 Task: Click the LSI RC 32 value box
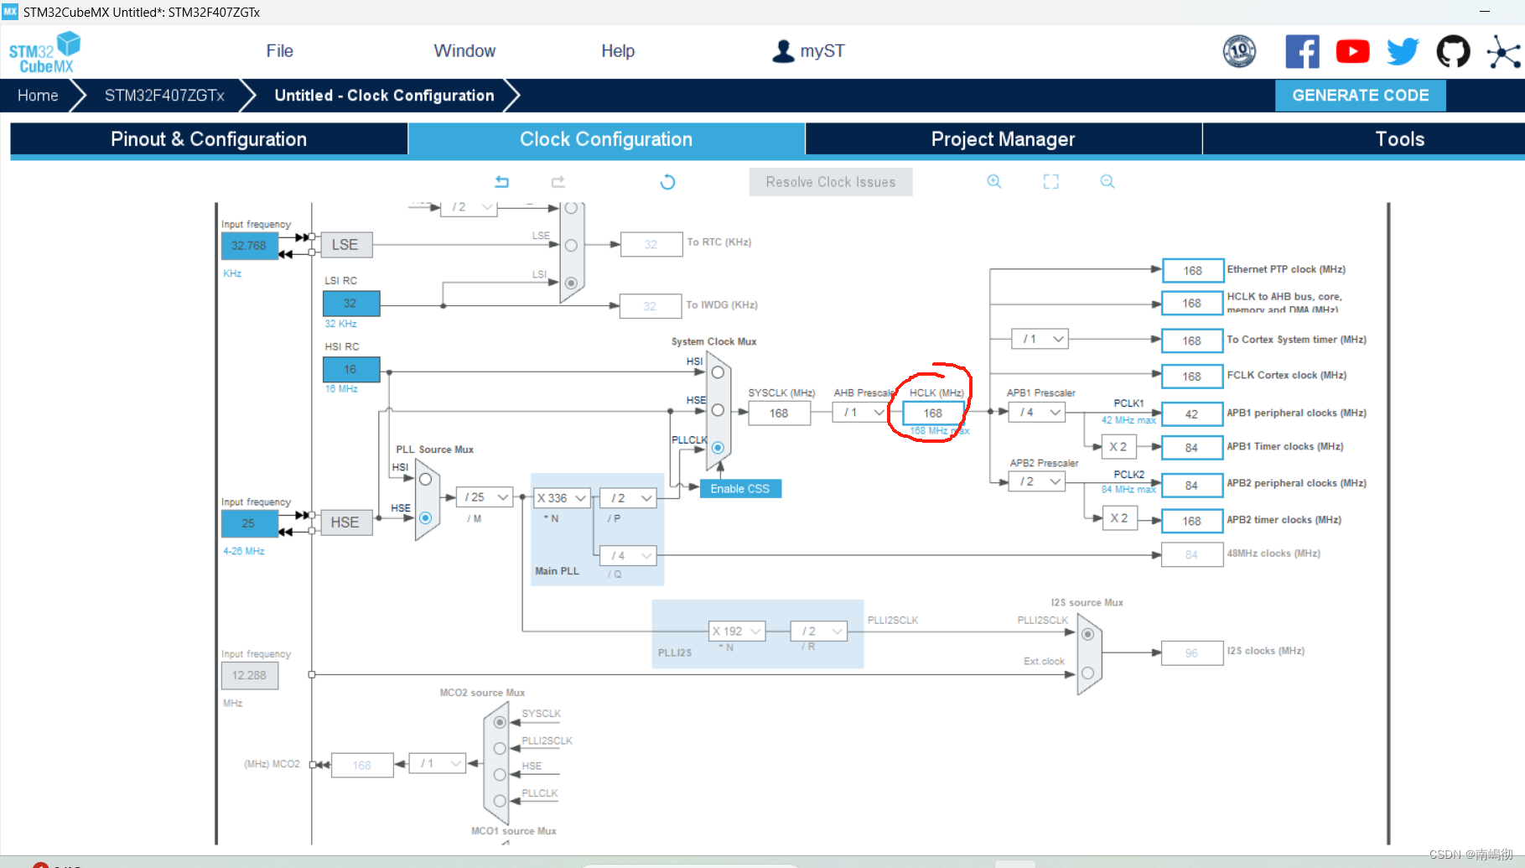point(350,304)
